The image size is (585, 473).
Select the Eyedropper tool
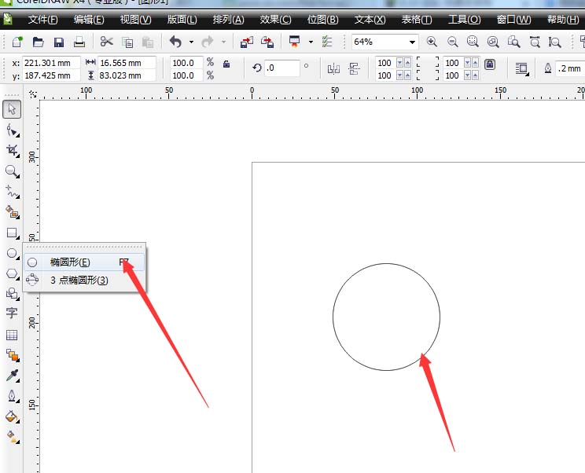[x=12, y=376]
